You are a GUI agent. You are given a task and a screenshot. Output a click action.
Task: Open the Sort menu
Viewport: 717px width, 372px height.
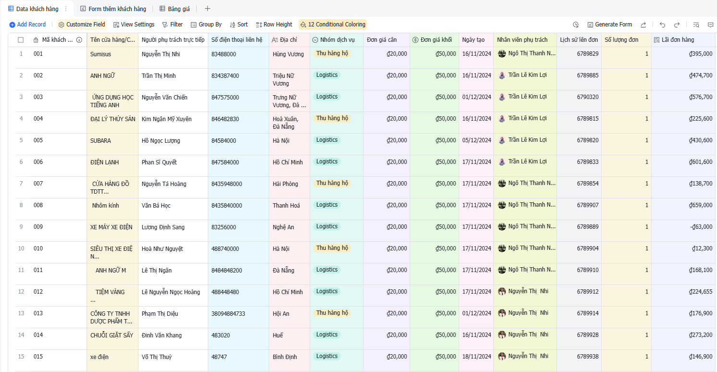point(239,25)
